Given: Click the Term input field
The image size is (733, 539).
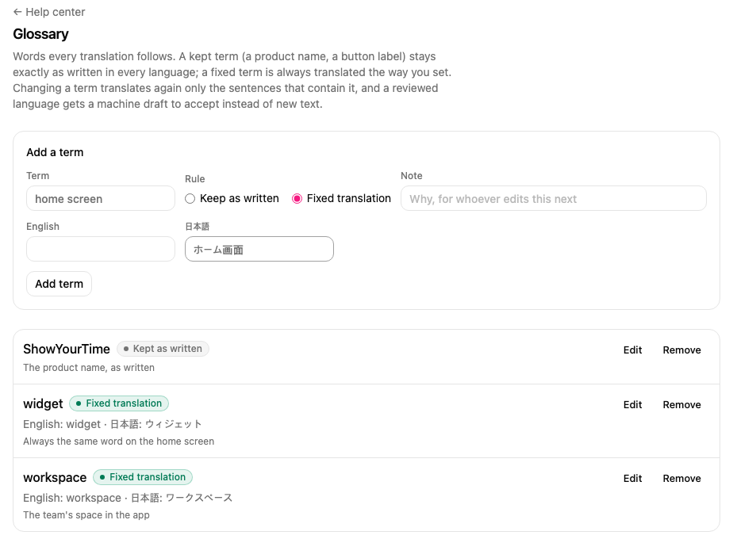Looking at the screenshot, I should pyautogui.click(x=101, y=198).
